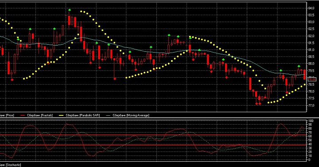
Task: Click the [Stochastic] legend label
Action: click(x=10, y=165)
